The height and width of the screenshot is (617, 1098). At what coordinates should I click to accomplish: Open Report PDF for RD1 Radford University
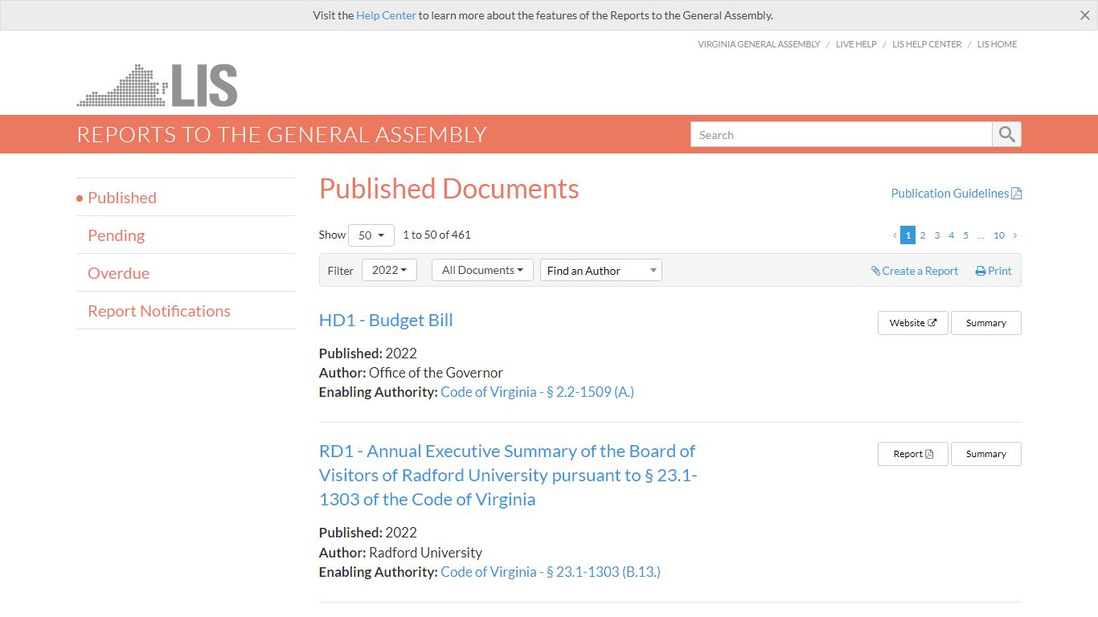(913, 454)
